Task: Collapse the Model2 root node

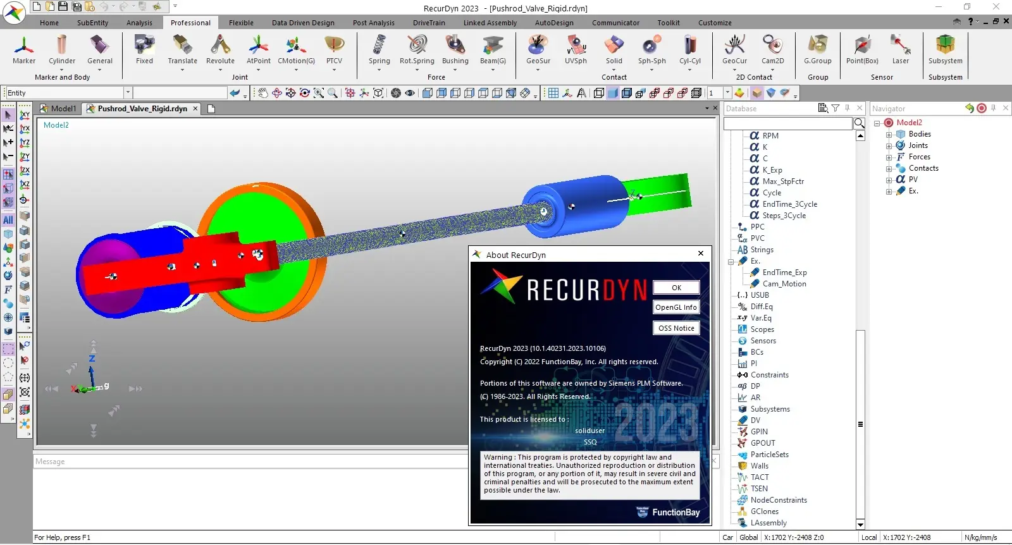Action: [877, 123]
